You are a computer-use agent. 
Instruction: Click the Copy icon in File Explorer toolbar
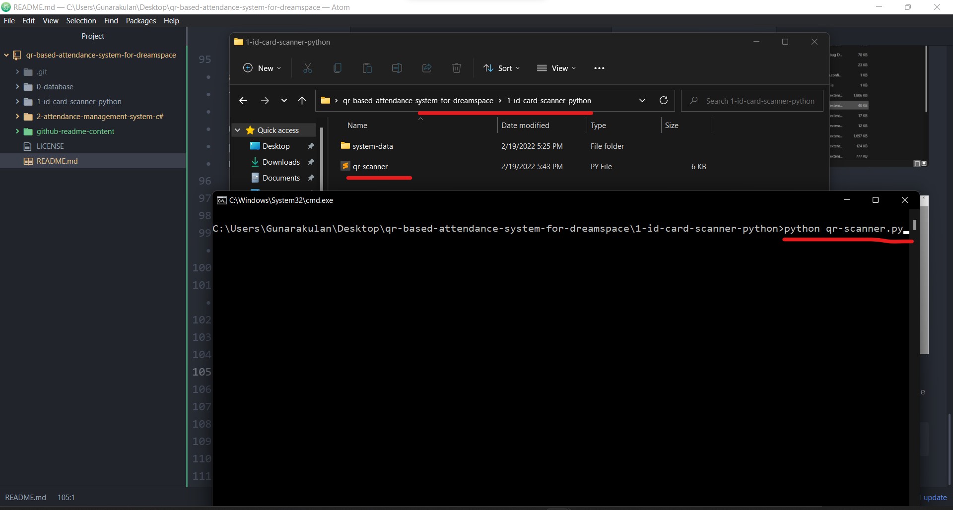click(x=338, y=68)
